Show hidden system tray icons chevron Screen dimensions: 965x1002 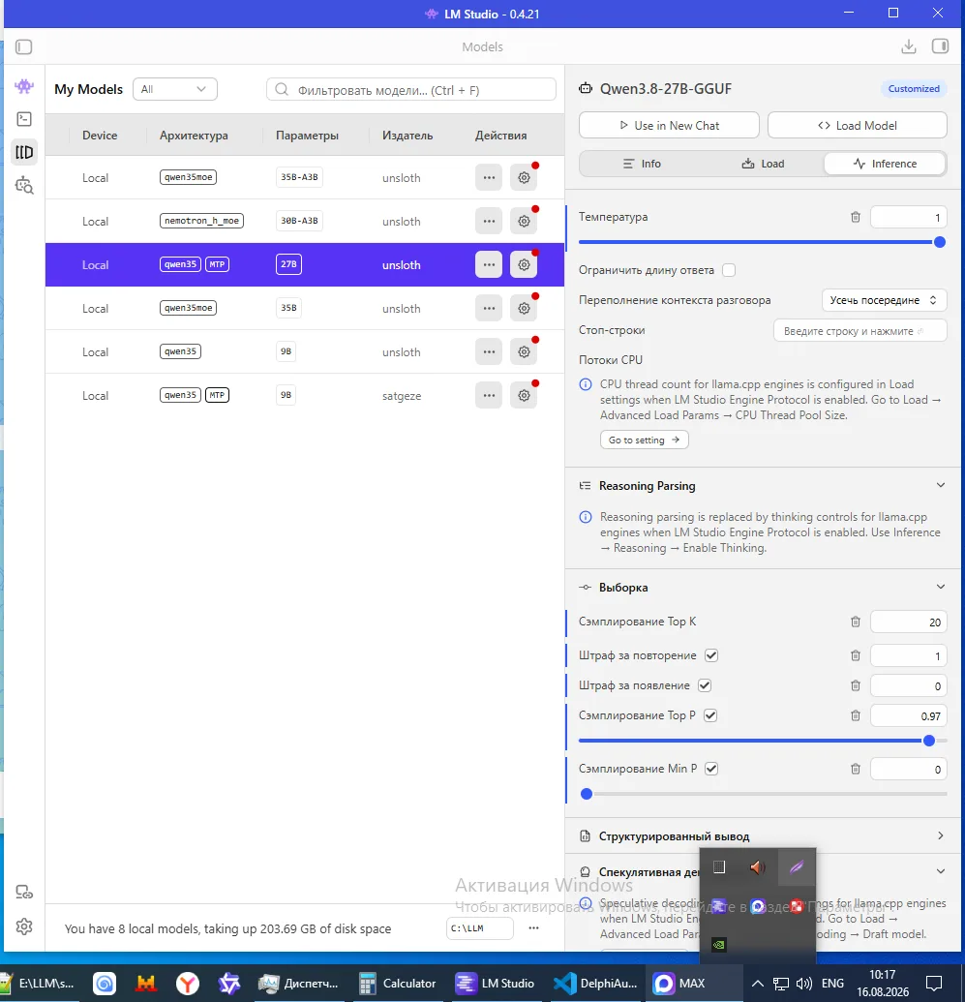pyautogui.click(x=757, y=984)
